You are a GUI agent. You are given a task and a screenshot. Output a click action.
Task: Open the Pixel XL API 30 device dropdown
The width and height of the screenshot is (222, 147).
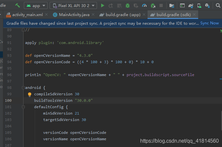pos(73,5)
